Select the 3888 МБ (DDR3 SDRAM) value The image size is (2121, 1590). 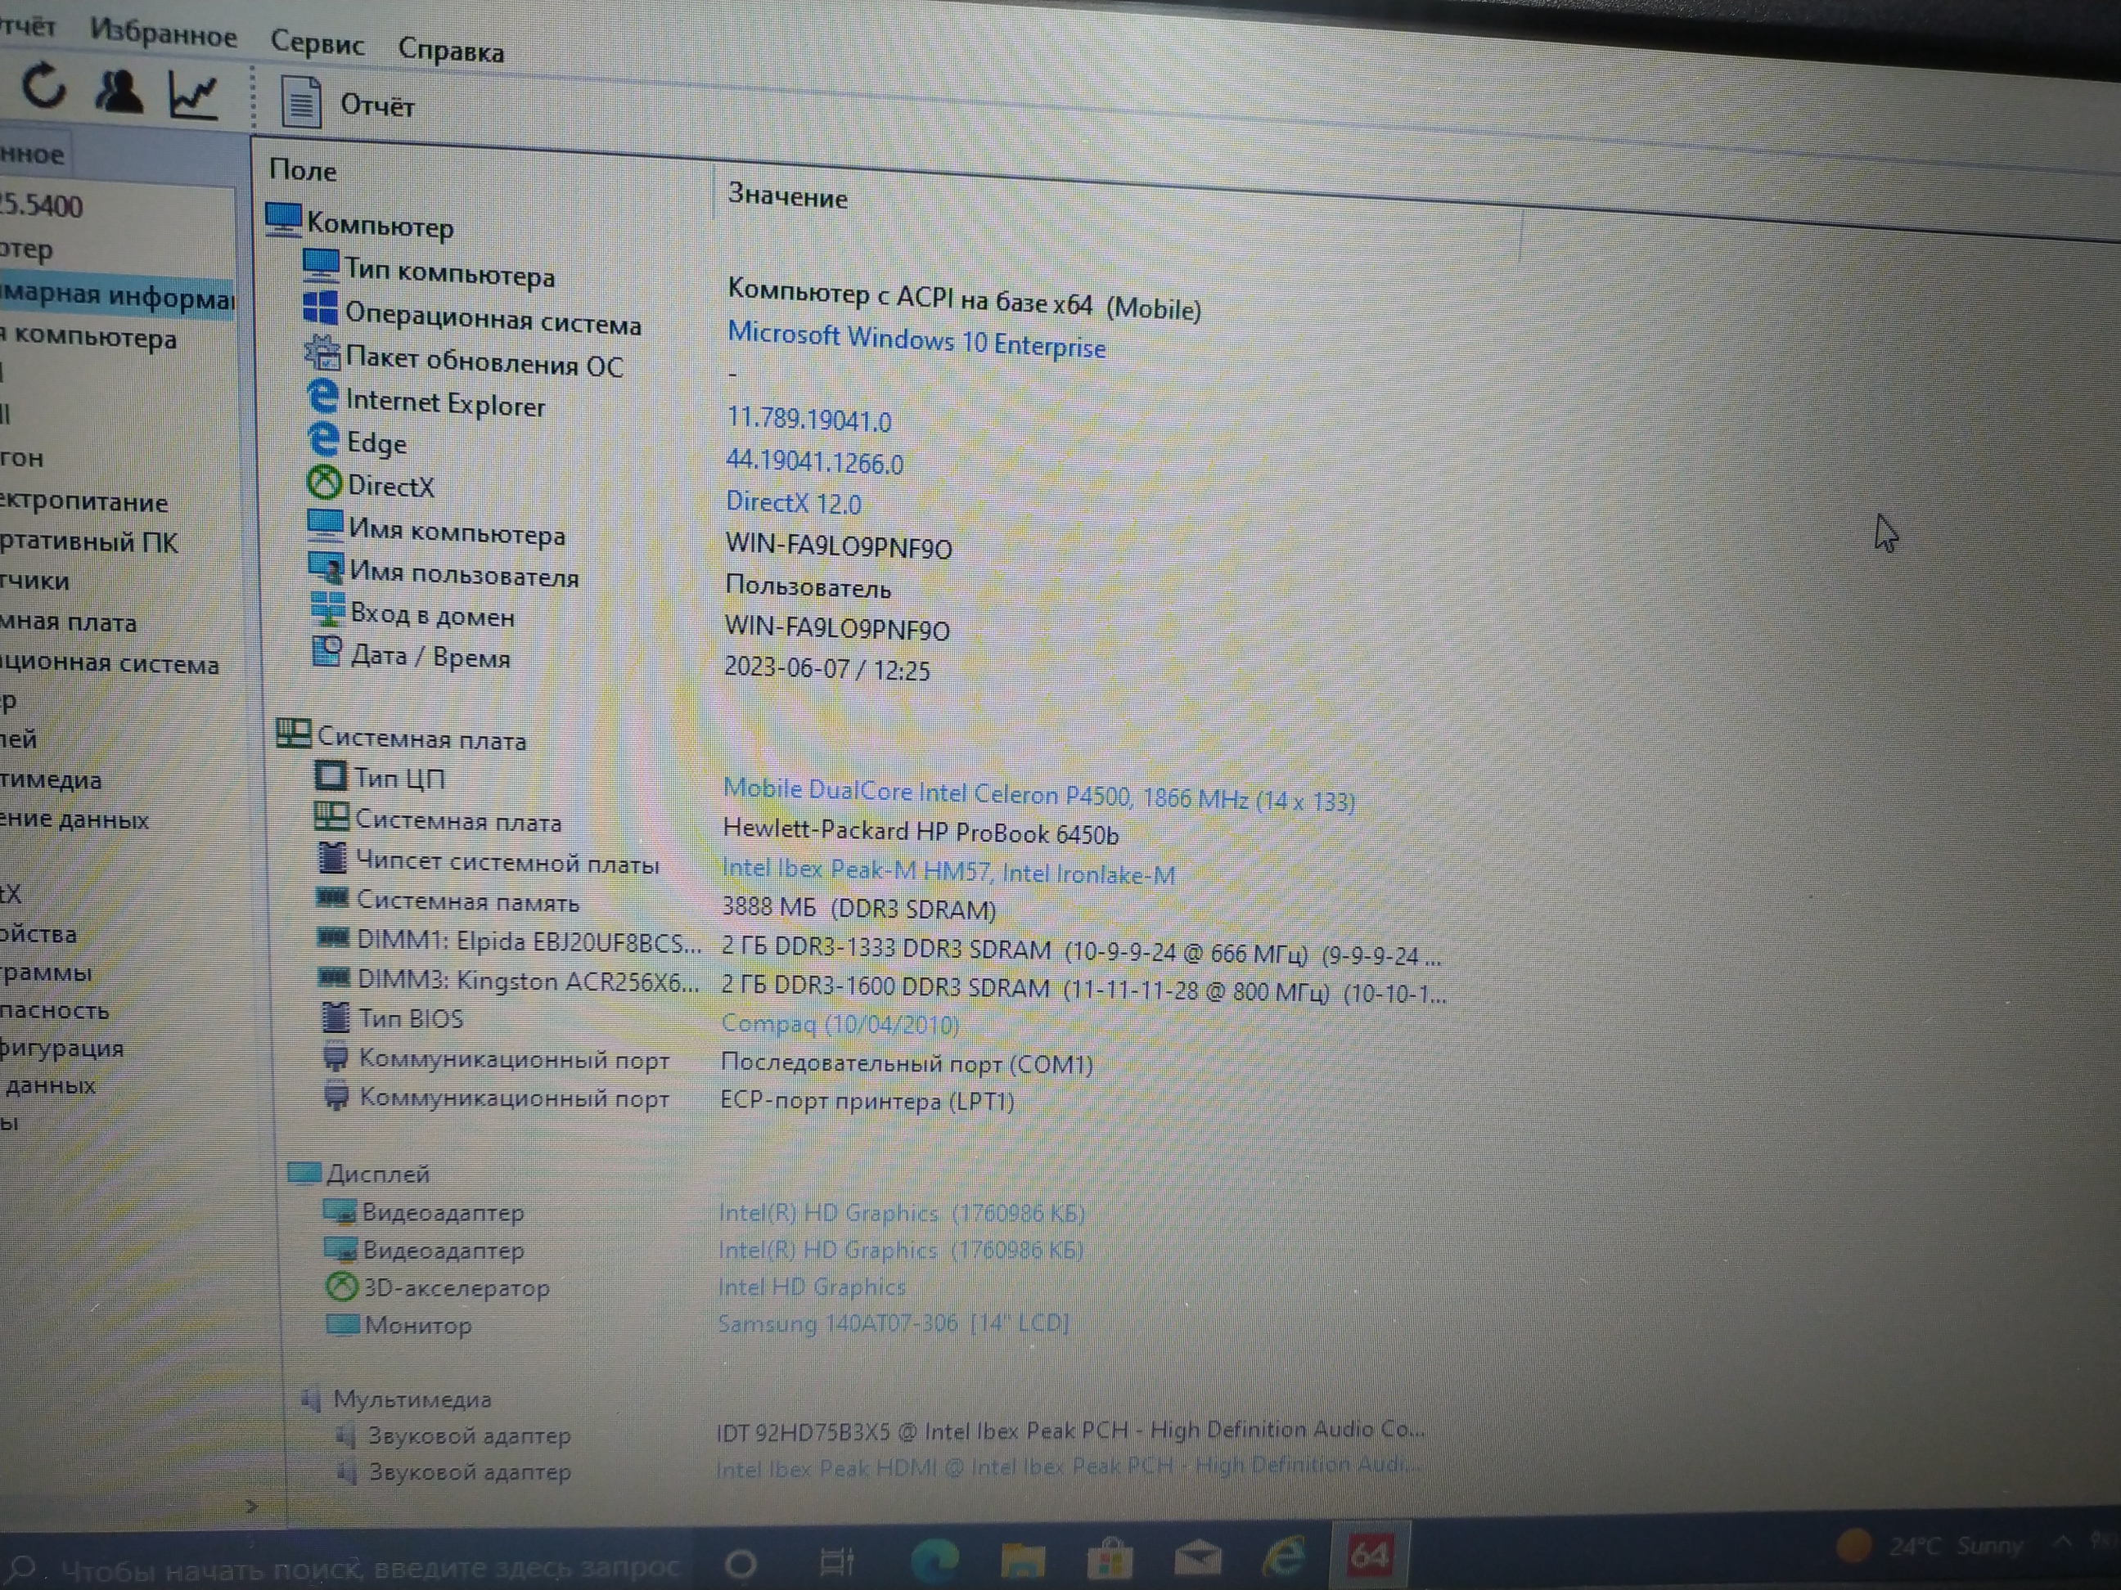(858, 908)
